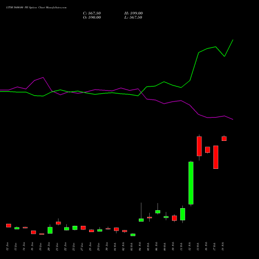Screen dimensions: 259x259
Task: Click the small red candlestick for 16 Feb
Action: click(x=208, y=150)
